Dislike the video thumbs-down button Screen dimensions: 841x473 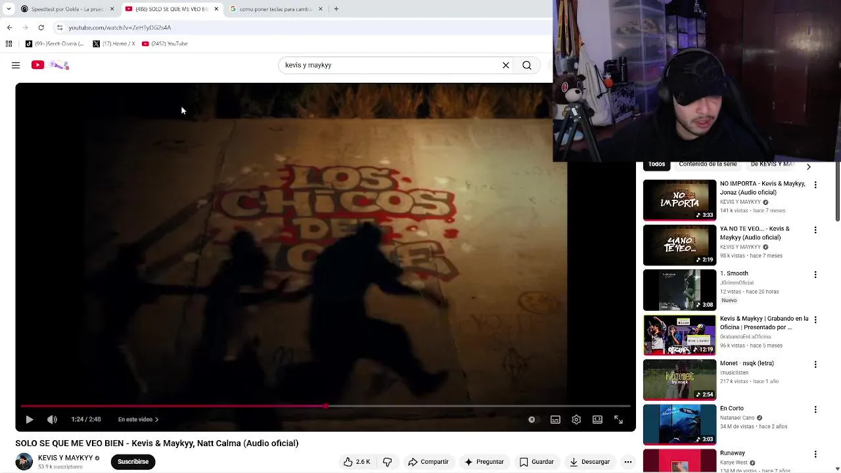[x=388, y=462]
